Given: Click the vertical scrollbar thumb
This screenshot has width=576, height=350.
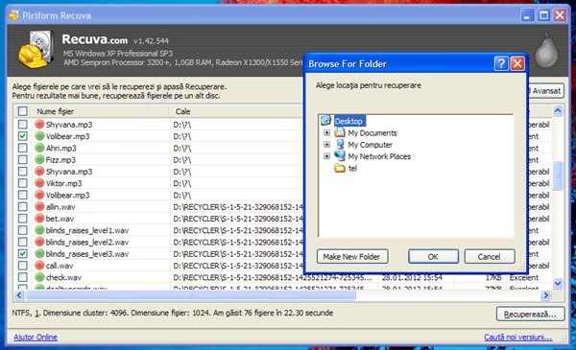Looking at the screenshot, I should click(558, 175).
